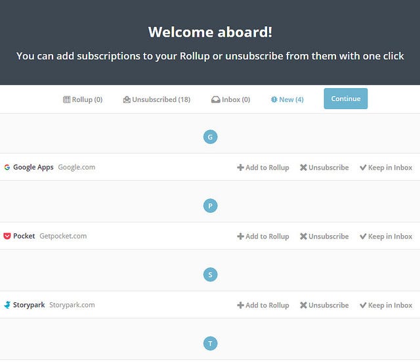Jump to the T letter marker
420x364 pixels.
[x=210, y=344]
